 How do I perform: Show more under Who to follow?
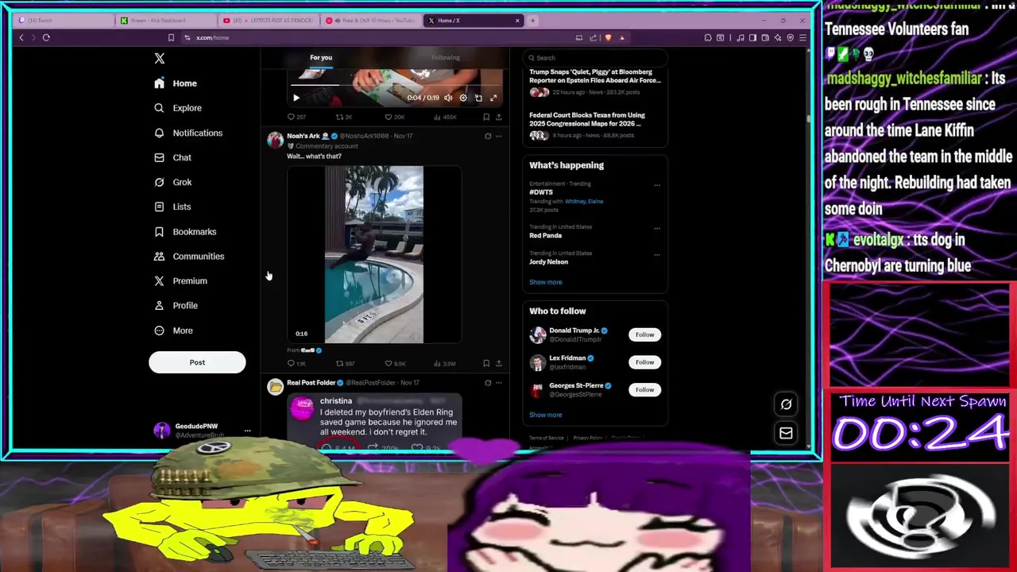pos(546,415)
